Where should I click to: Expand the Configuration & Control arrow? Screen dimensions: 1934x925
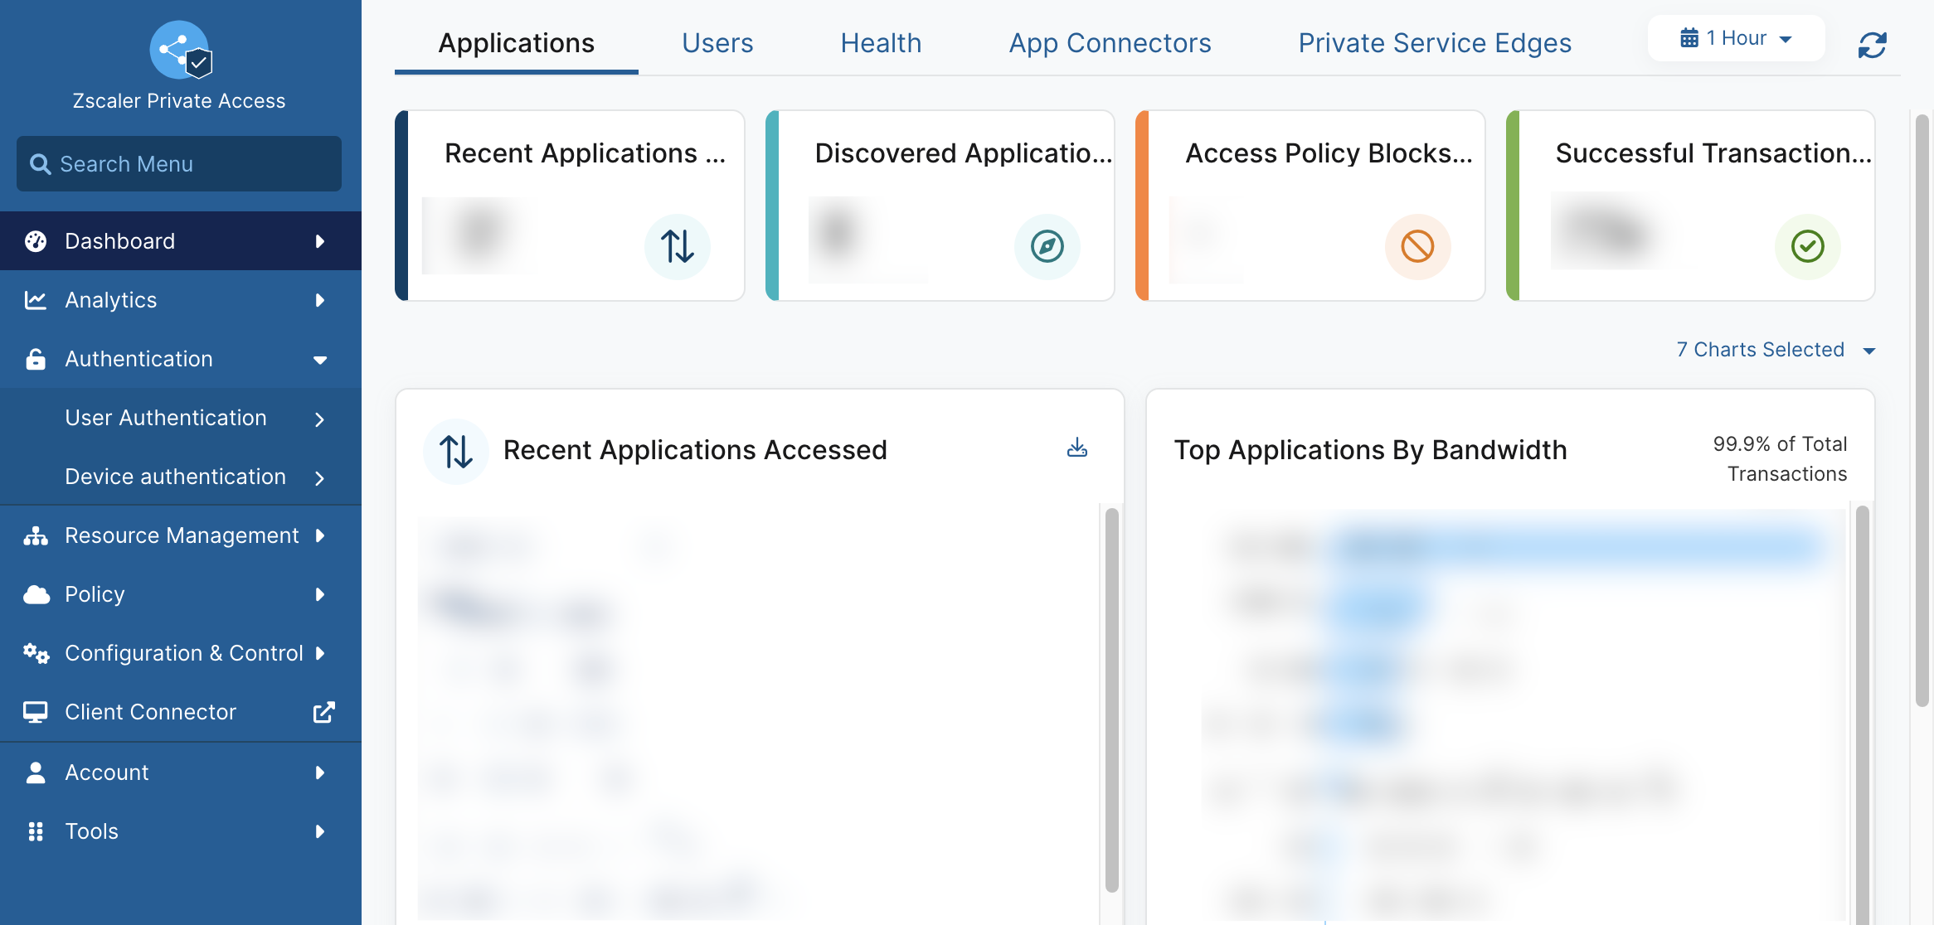(x=320, y=653)
